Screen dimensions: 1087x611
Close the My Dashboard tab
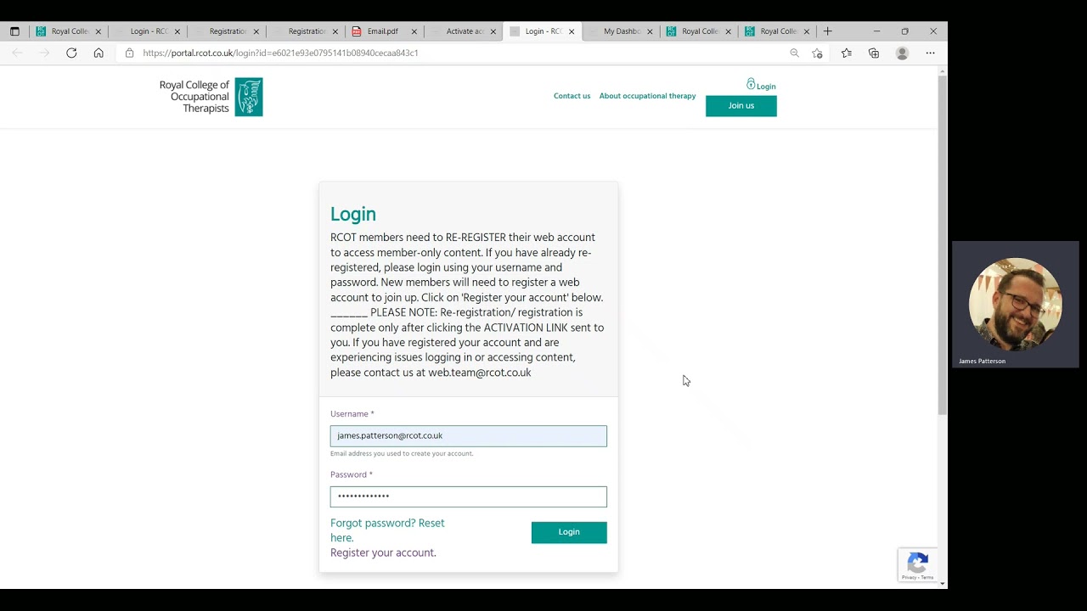tap(650, 31)
